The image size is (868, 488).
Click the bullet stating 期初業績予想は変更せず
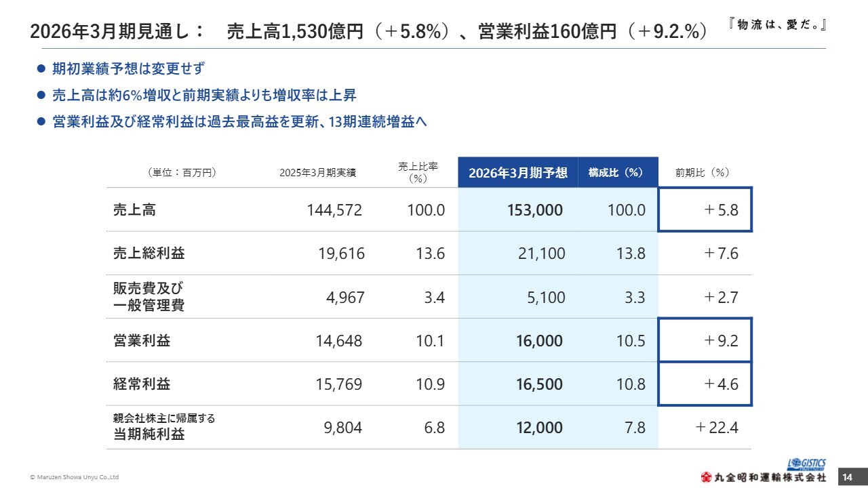click(127, 68)
